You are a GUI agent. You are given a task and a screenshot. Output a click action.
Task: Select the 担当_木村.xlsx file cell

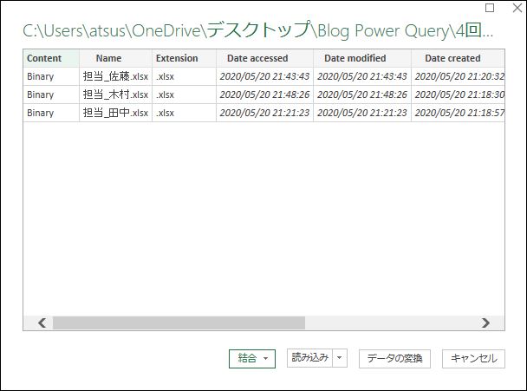(115, 94)
